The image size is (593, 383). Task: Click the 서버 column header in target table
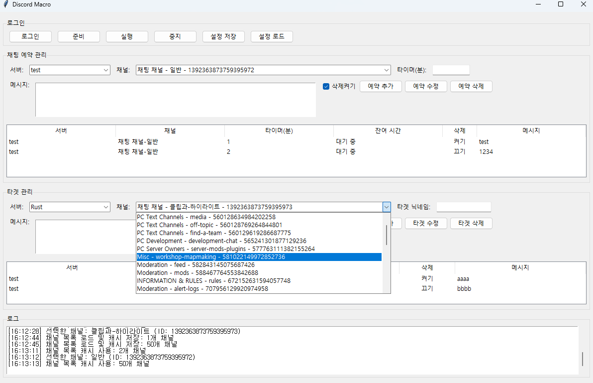[72, 267]
